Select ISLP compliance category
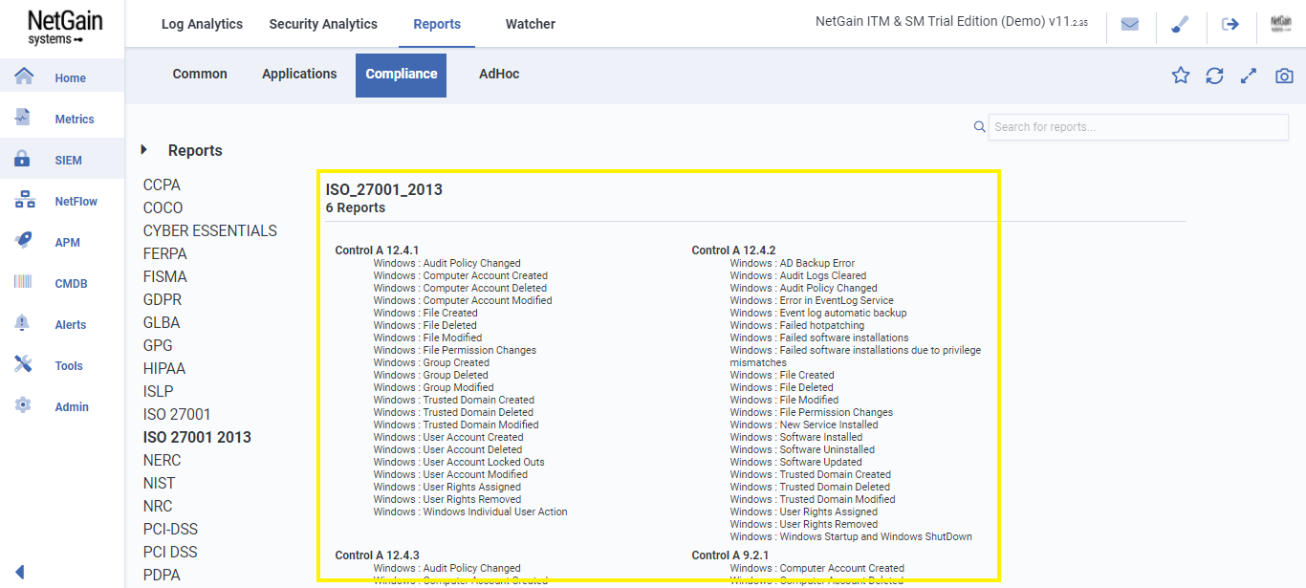The width and height of the screenshot is (1306, 588). [159, 391]
